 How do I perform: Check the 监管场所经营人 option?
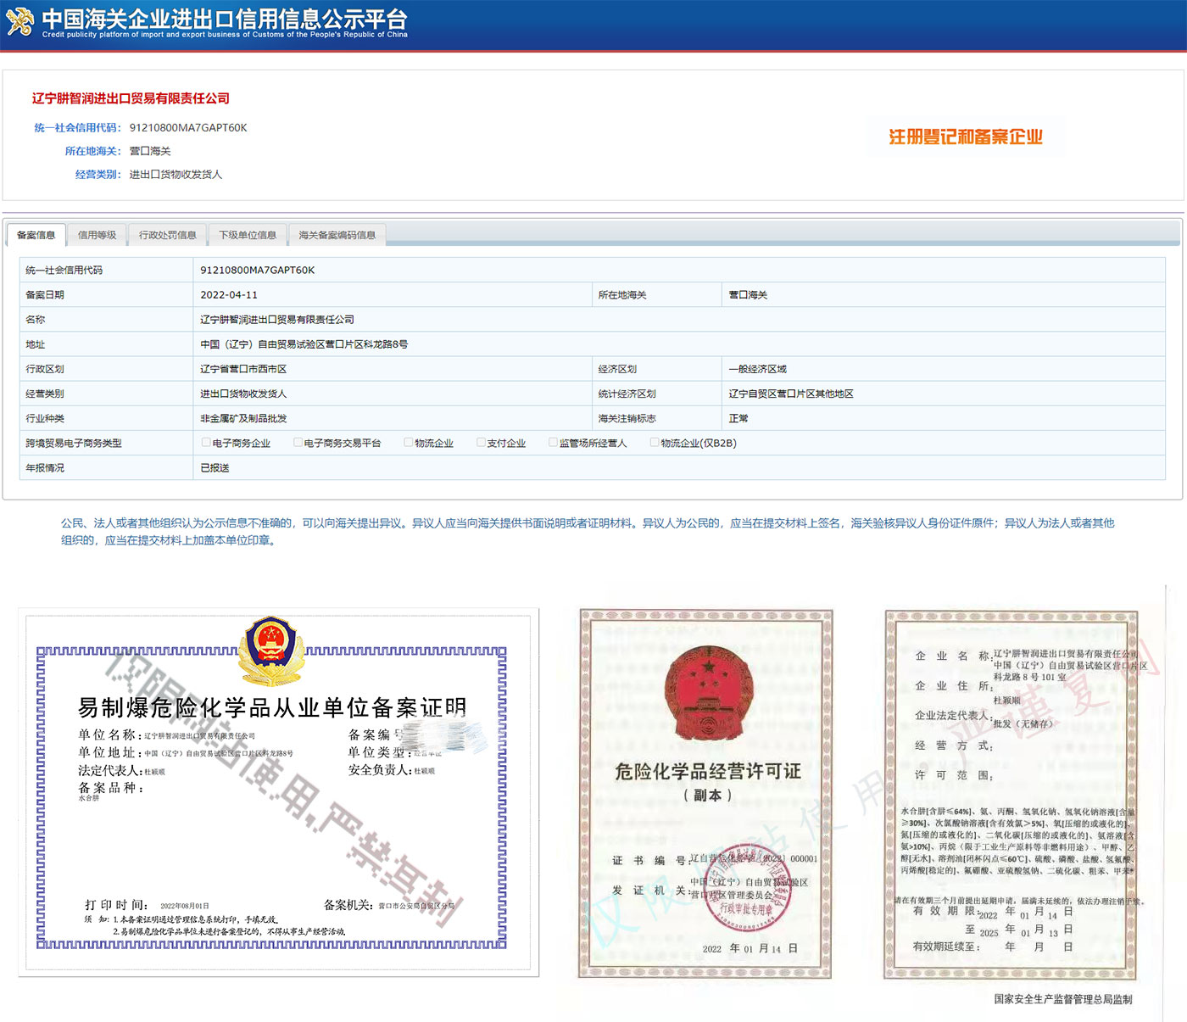point(553,443)
